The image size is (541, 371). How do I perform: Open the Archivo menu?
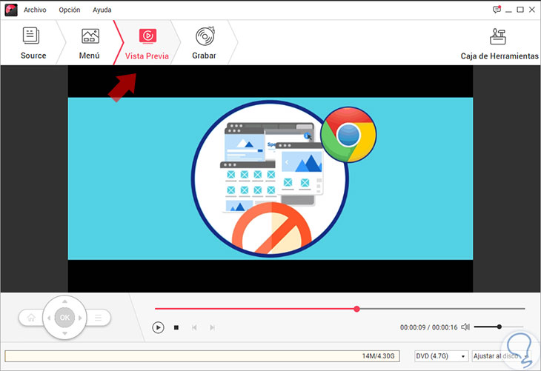35,10
